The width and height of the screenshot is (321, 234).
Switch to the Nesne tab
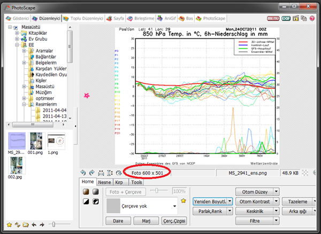(105, 181)
